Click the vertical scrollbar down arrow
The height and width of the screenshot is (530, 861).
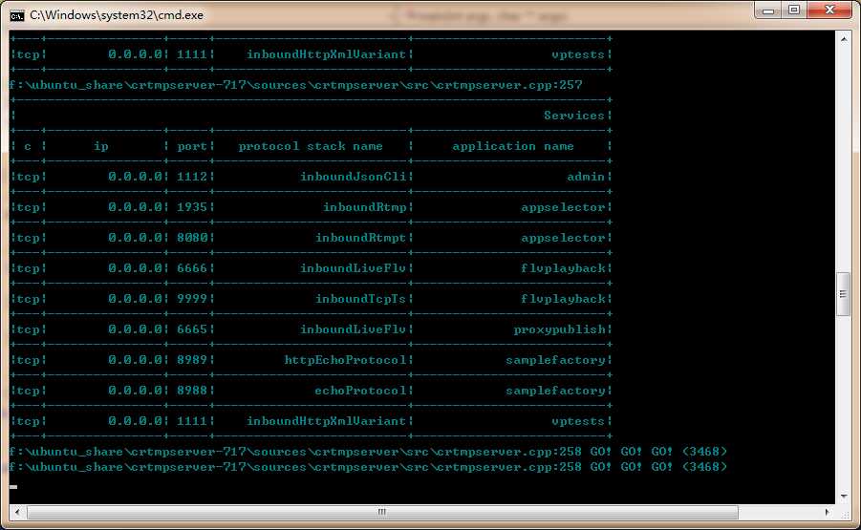click(x=844, y=497)
